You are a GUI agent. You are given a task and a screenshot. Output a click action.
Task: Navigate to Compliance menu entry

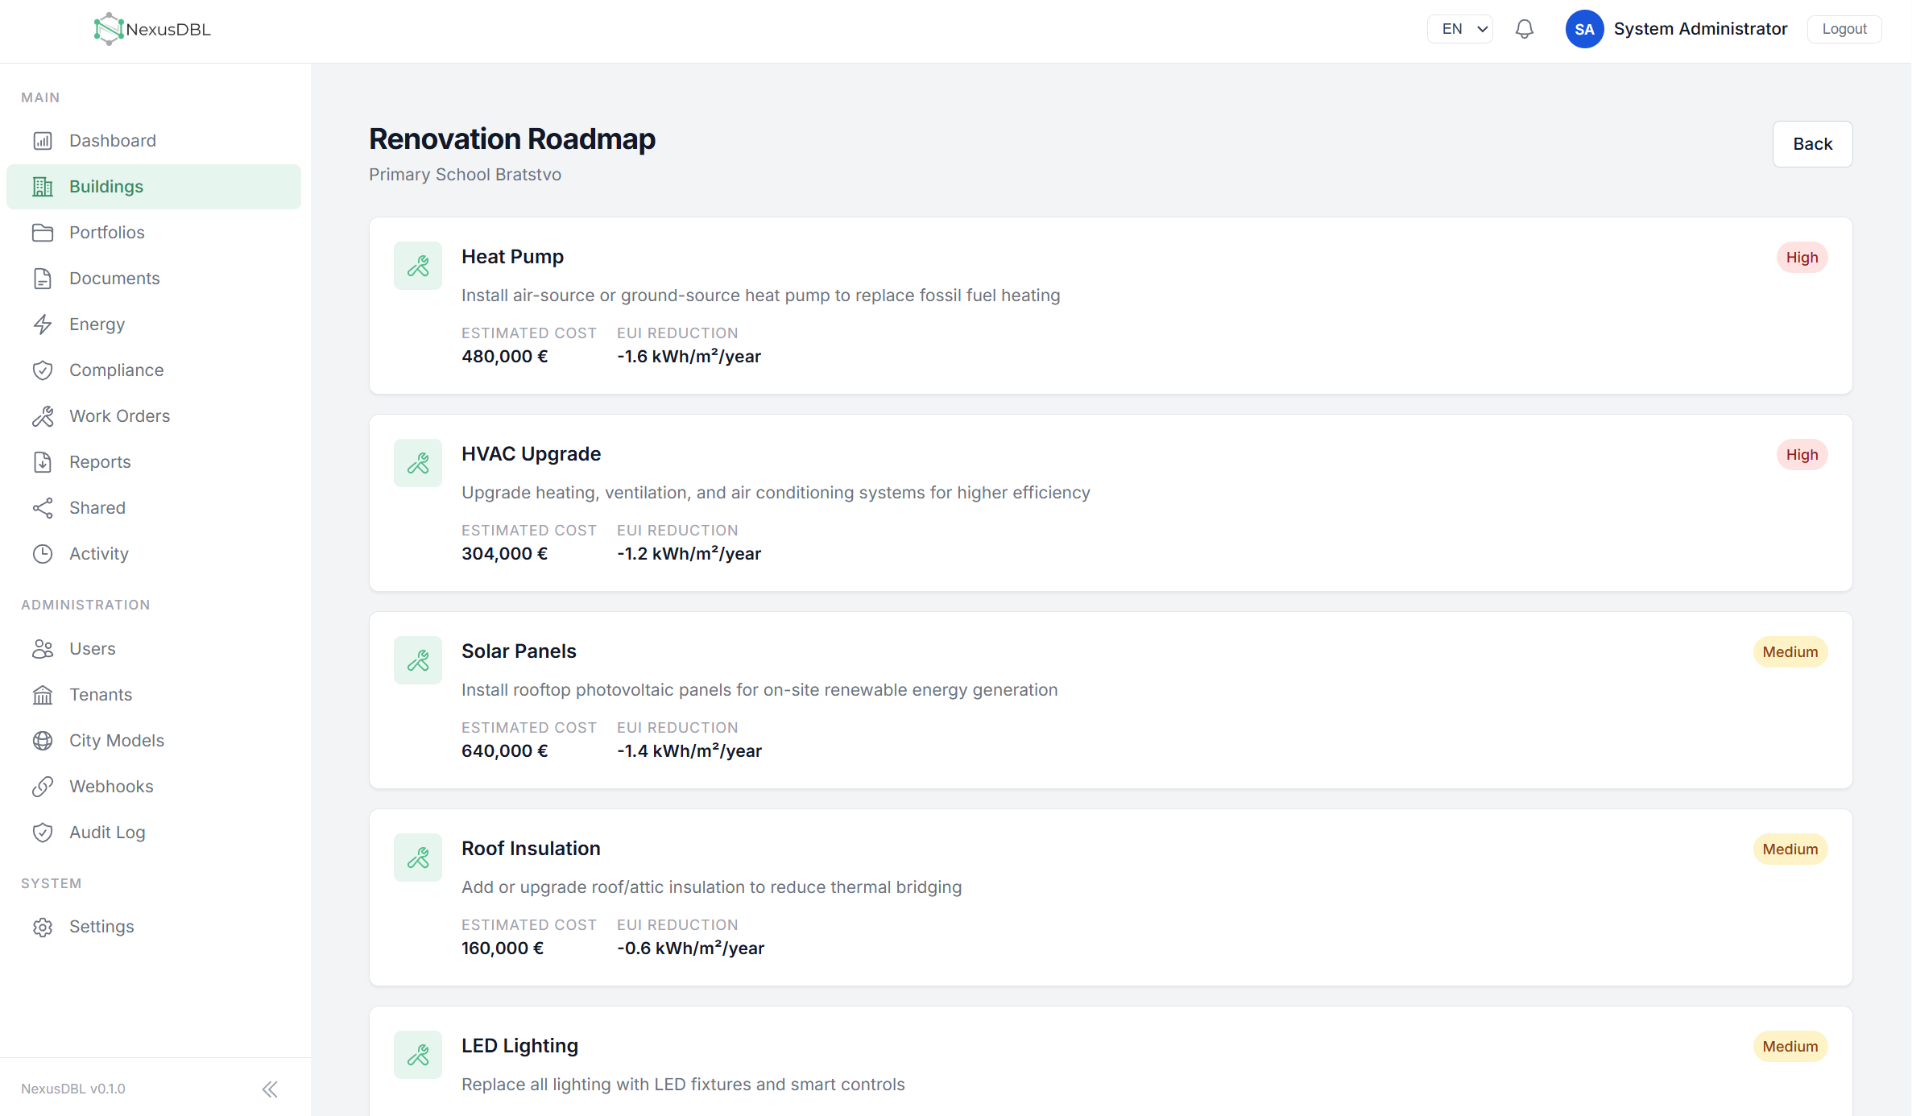[154, 370]
